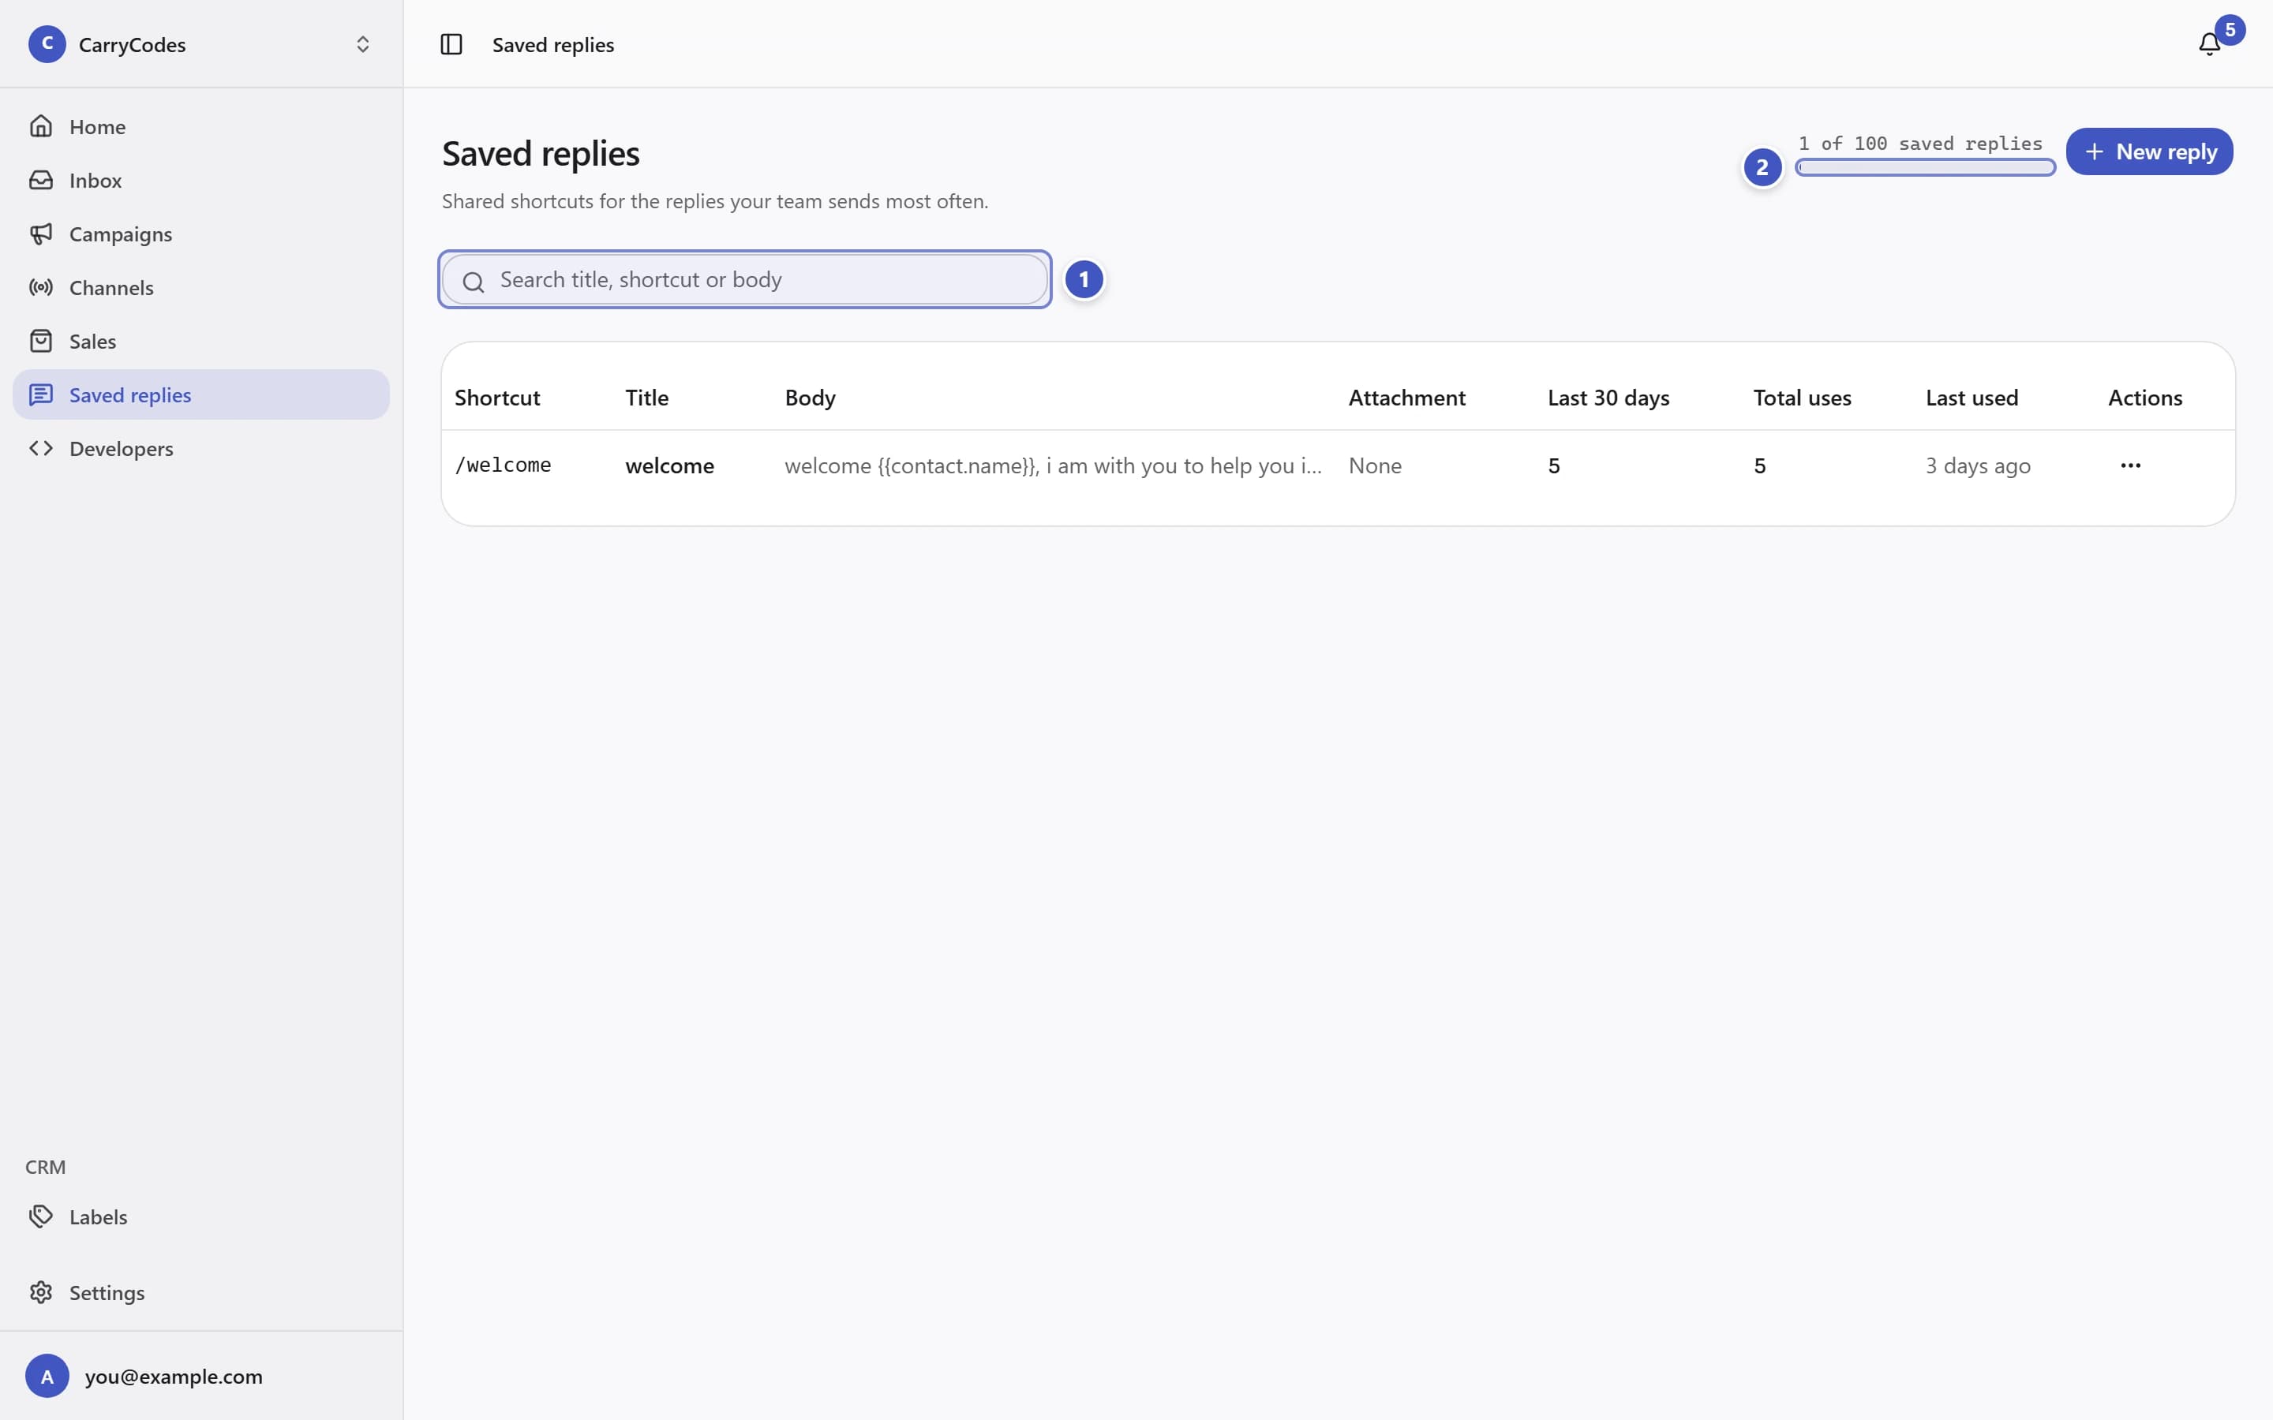Click the Total uses column header
Screen dimensions: 2273x1420
coord(1802,398)
